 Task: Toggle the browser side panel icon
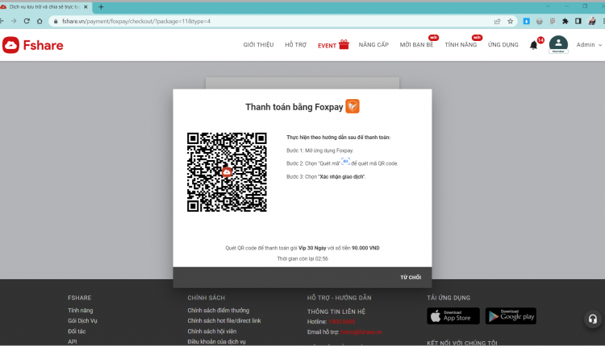[578, 21]
